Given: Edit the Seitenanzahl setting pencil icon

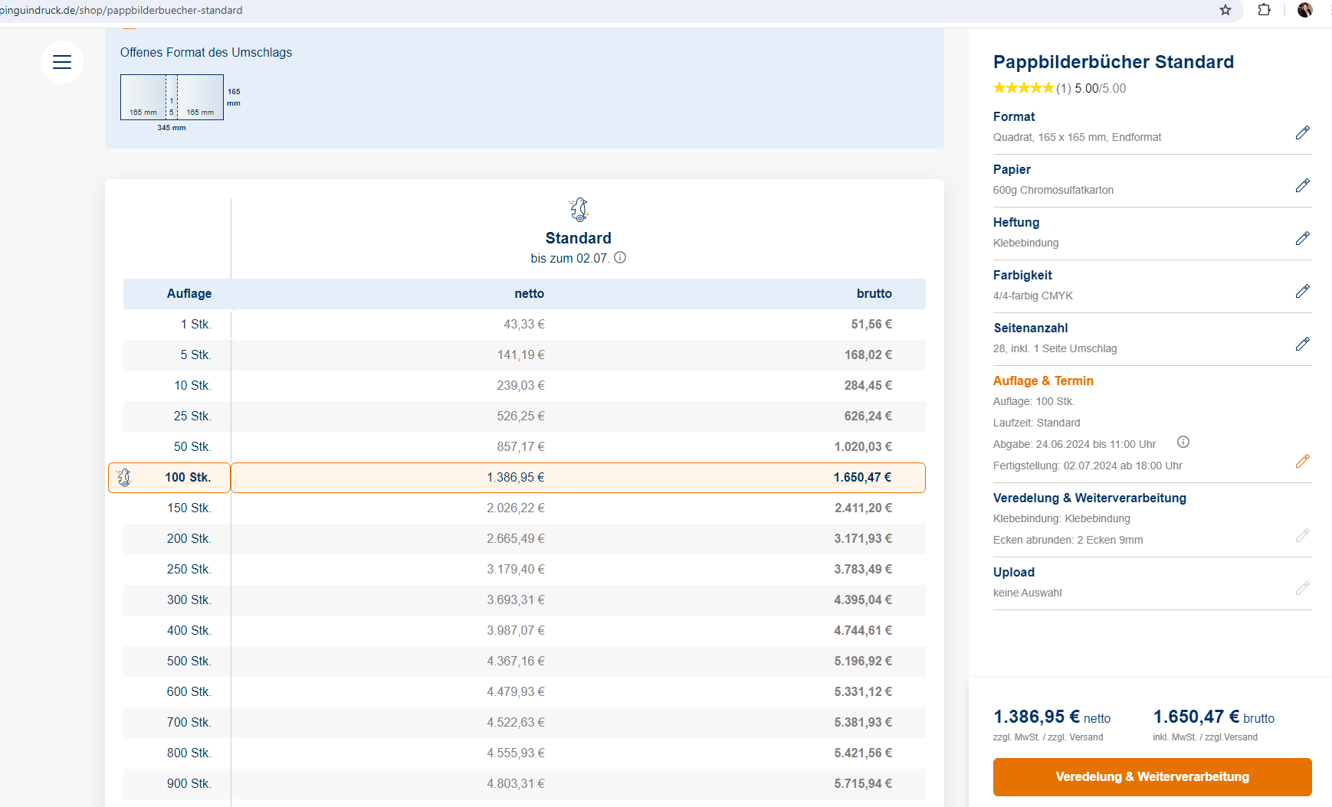Looking at the screenshot, I should click(1302, 344).
